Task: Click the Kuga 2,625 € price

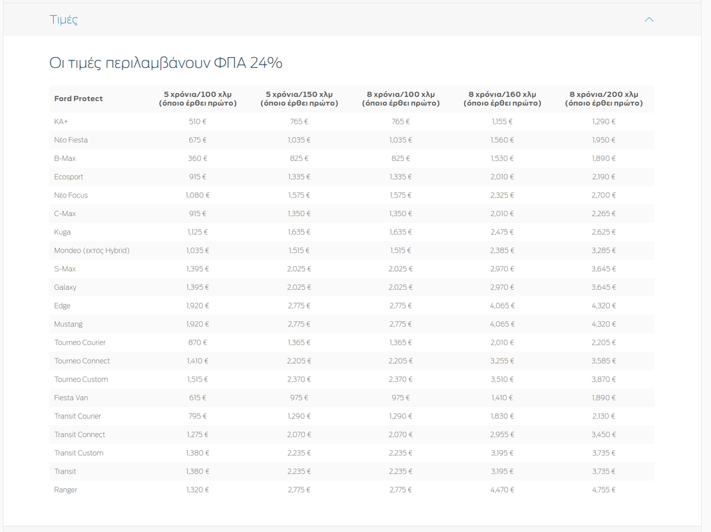Action: 604,232
